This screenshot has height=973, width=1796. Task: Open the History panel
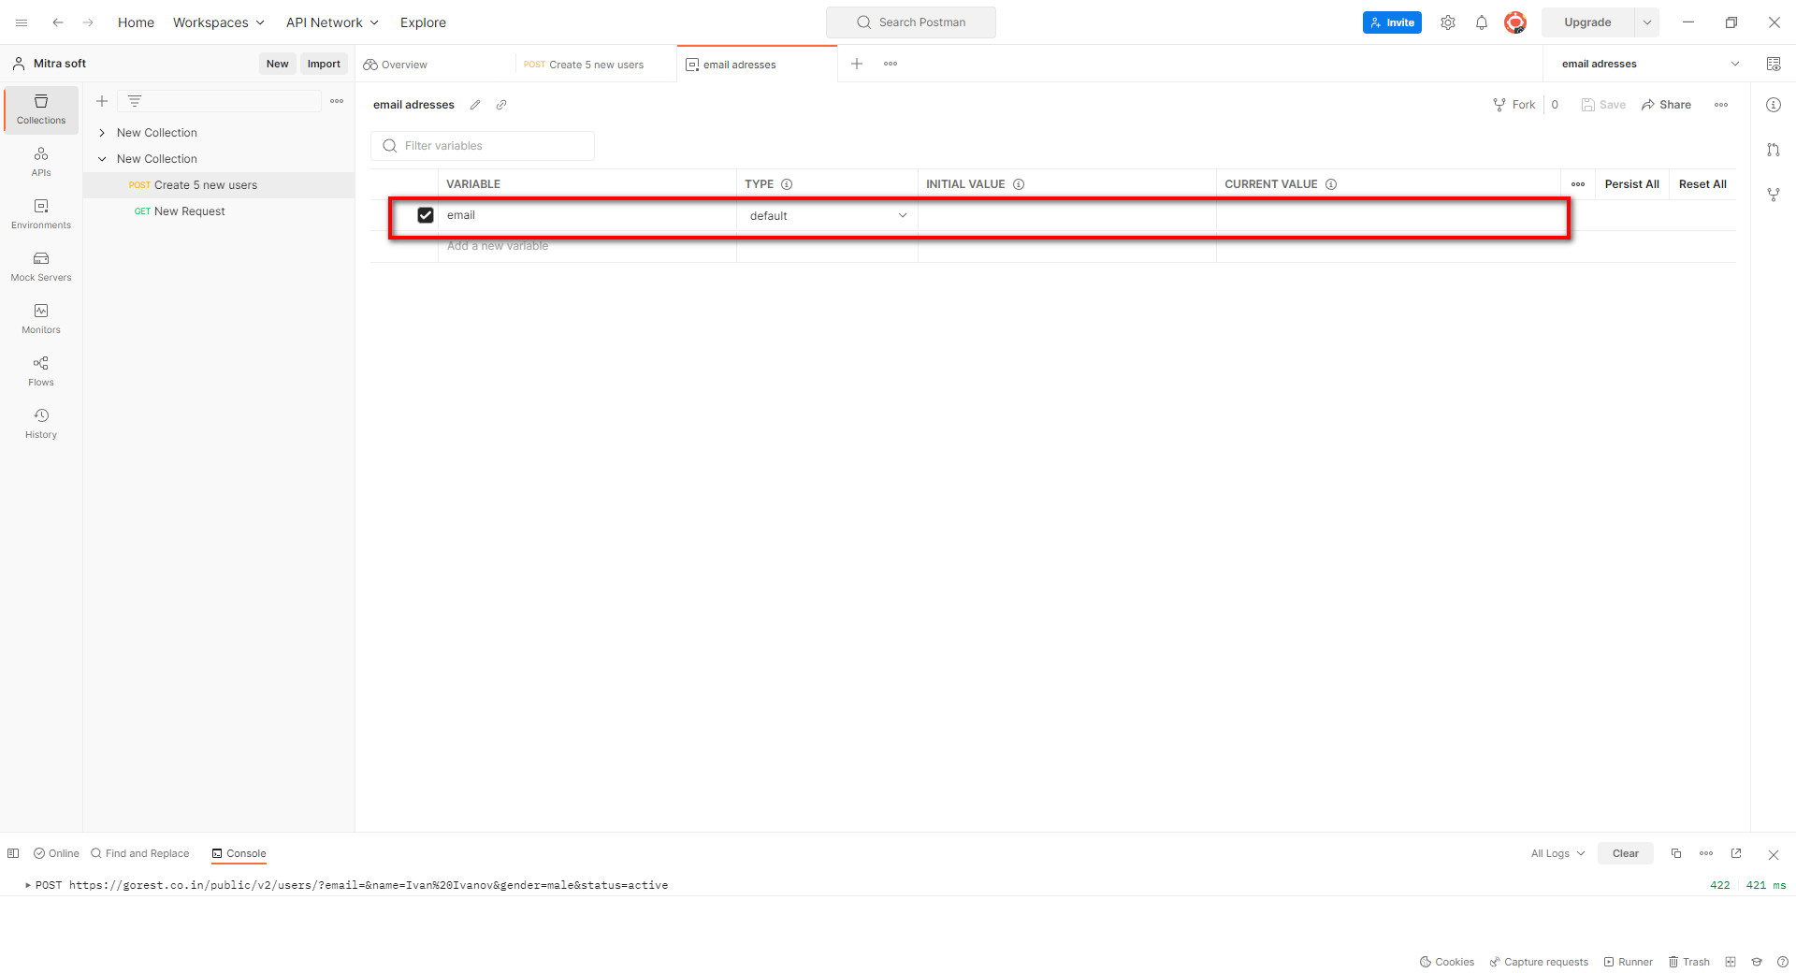tap(41, 424)
